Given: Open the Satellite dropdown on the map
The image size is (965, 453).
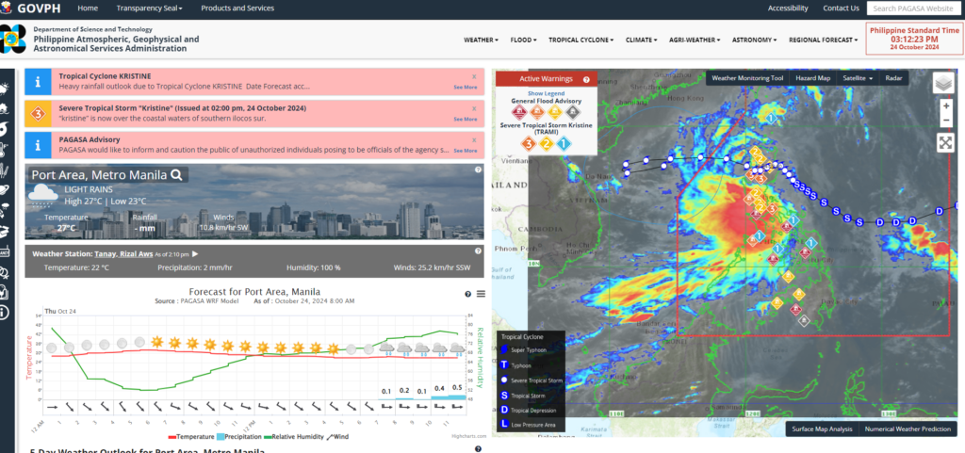Looking at the screenshot, I should pyautogui.click(x=858, y=78).
